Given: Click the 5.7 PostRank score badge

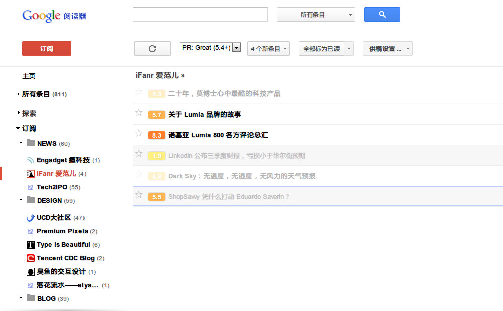Looking at the screenshot, I should tap(157, 115).
